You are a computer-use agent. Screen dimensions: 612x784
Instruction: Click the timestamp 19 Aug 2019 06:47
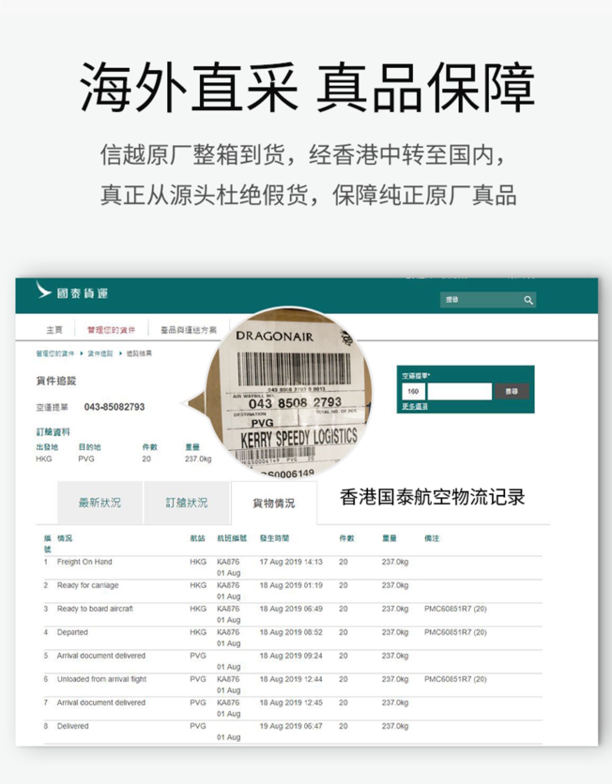[x=291, y=726]
